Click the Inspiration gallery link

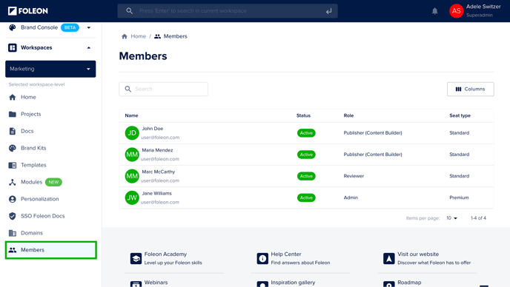(x=293, y=283)
